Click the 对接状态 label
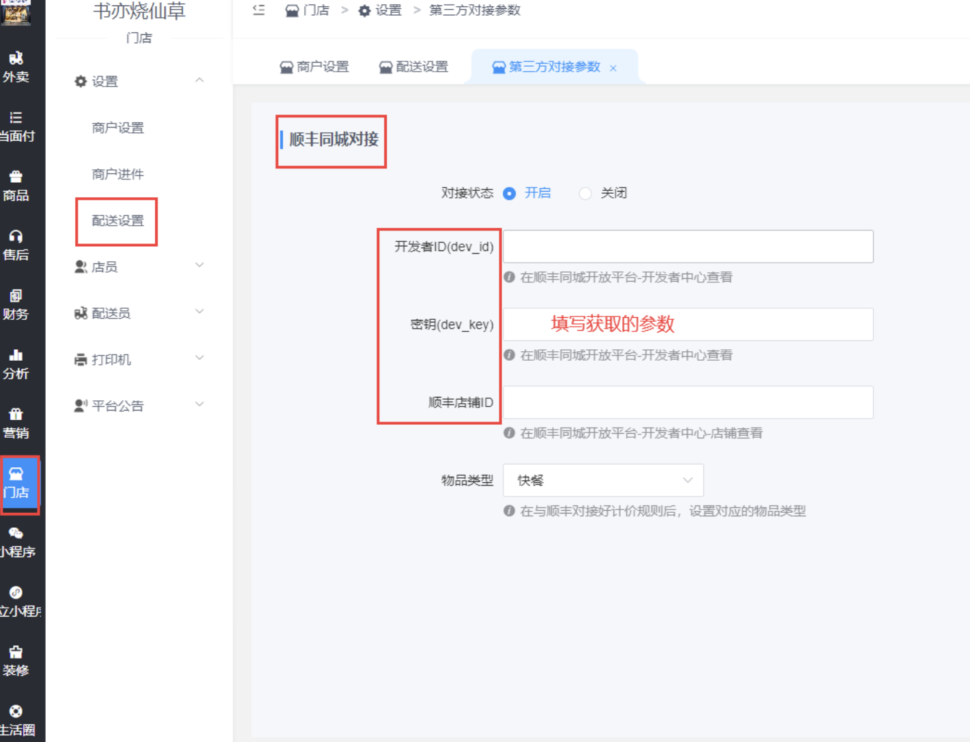The image size is (970, 742). pos(467,193)
